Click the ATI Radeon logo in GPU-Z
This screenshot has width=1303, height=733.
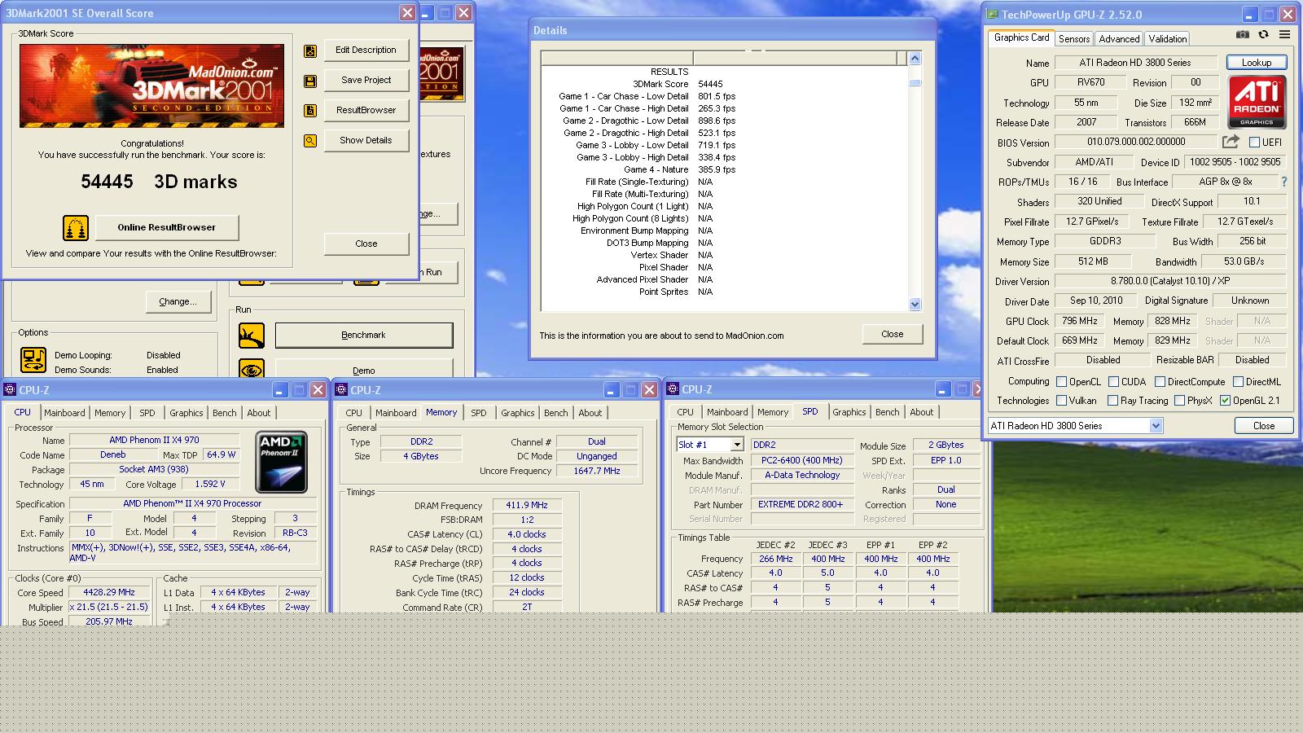click(1257, 102)
